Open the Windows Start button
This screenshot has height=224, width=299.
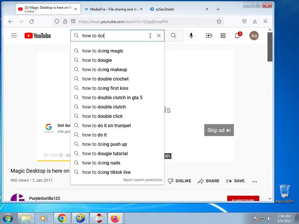7,218
